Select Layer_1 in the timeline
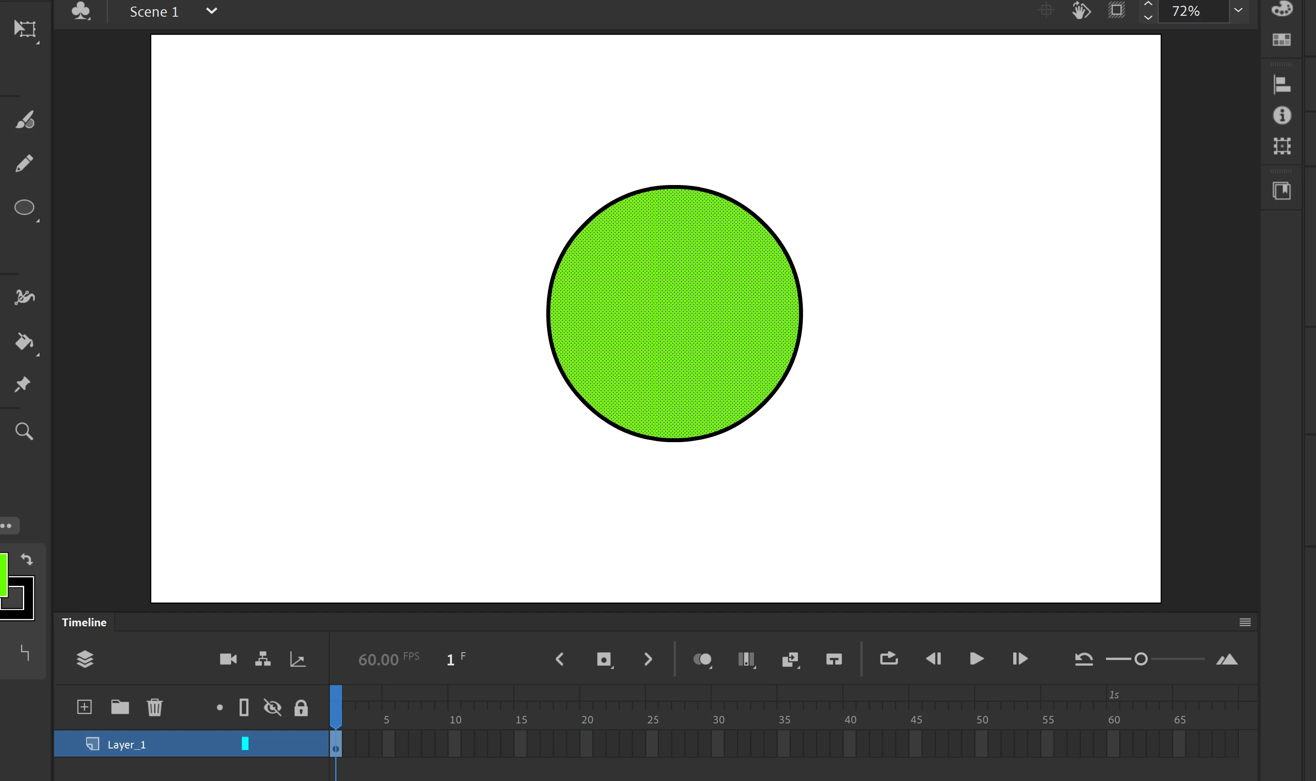Screen dimensions: 1316x781 (x=127, y=744)
